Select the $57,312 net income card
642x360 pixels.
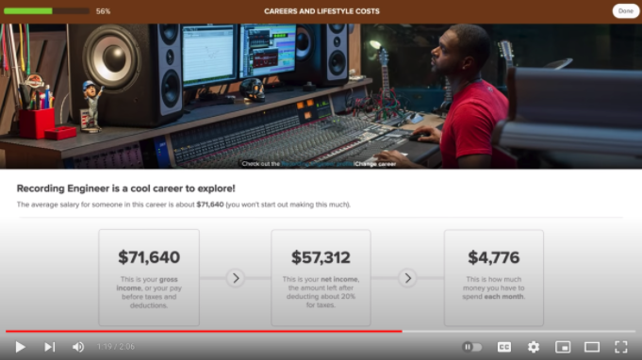pos(321,277)
